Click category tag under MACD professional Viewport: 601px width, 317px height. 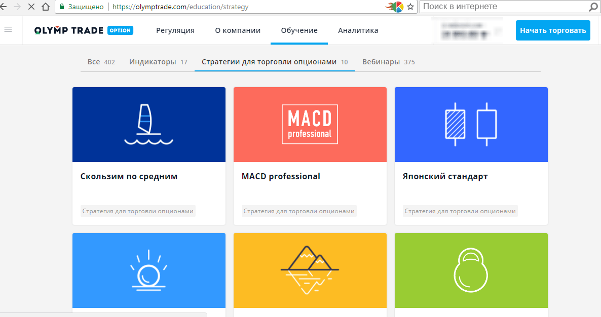(299, 211)
